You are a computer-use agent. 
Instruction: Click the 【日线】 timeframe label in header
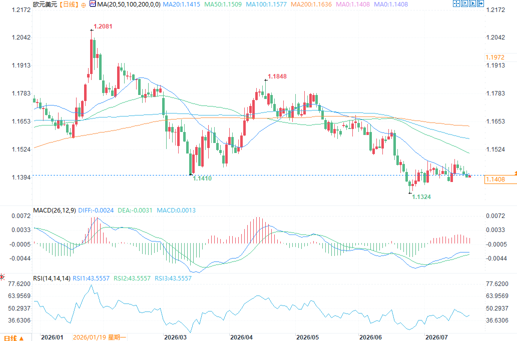tap(69, 4)
